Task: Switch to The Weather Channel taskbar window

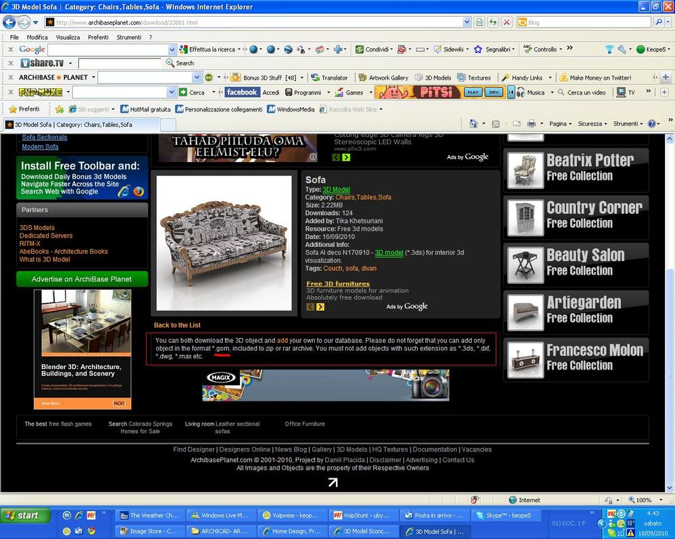Action: tap(150, 515)
